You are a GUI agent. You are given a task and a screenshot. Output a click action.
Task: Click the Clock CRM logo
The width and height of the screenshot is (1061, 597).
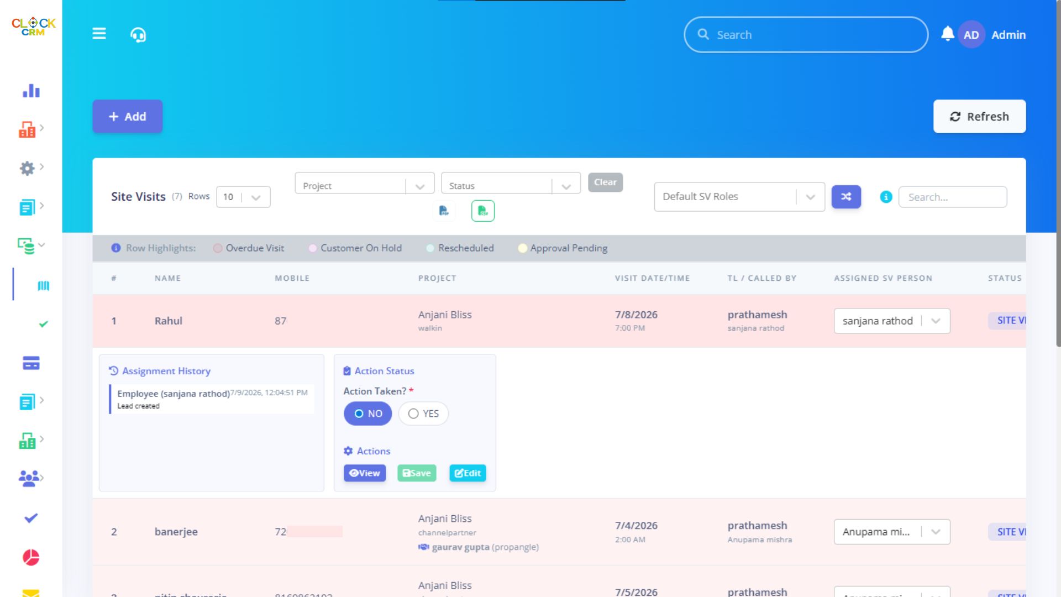tap(33, 26)
